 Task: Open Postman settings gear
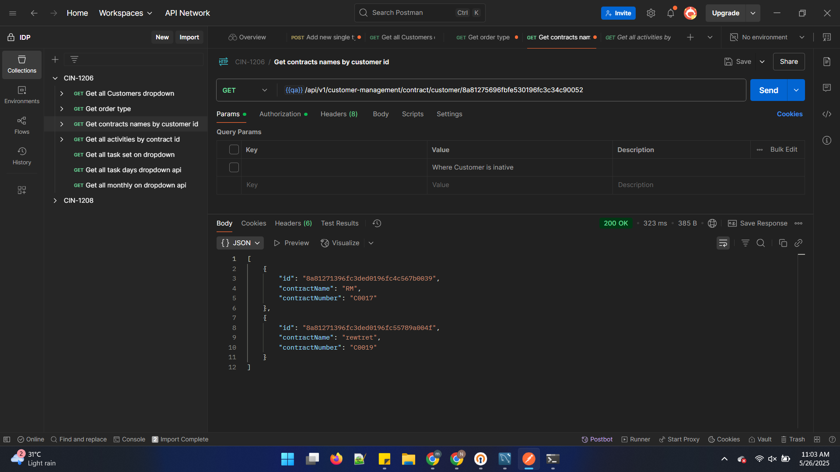tap(651, 13)
